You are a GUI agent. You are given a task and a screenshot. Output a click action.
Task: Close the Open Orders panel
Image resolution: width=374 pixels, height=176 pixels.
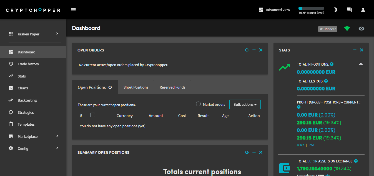(x=261, y=50)
